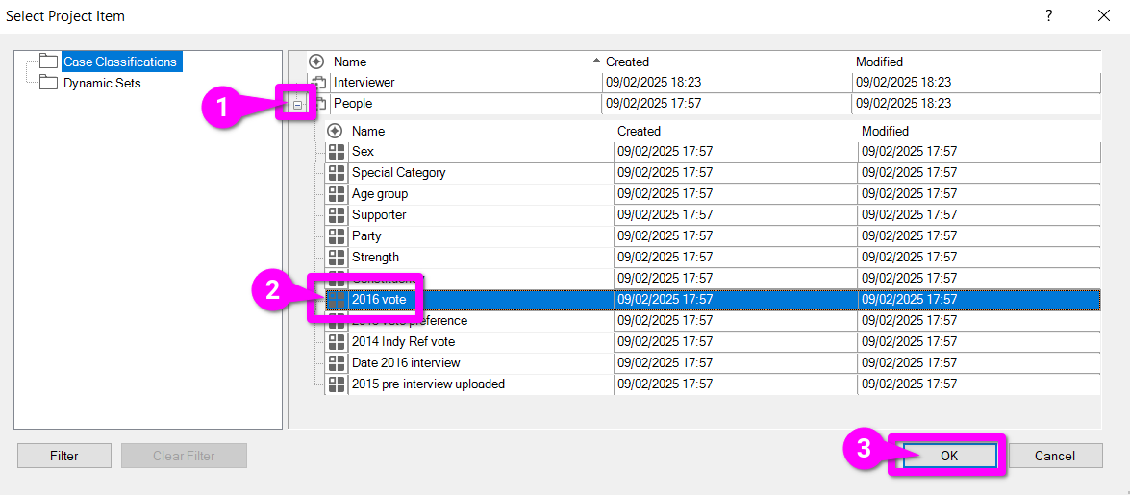This screenshot has width=1130, height=495.
Task: Click the Dynamic Sets folder icon
Action: point(49,83)
